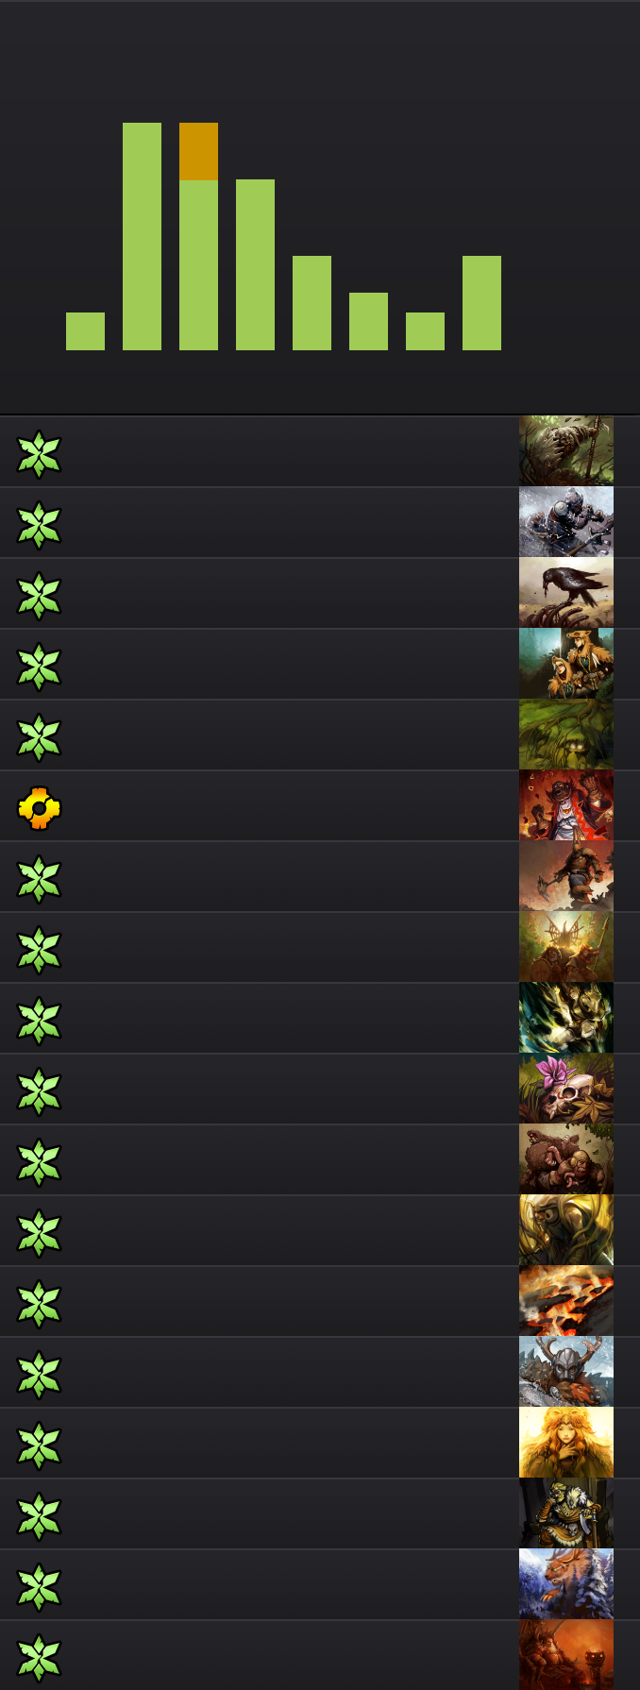Click the tallest all-green bar in the chart
The height and width of the screenshot is (1690, 640).
point(142,236)
